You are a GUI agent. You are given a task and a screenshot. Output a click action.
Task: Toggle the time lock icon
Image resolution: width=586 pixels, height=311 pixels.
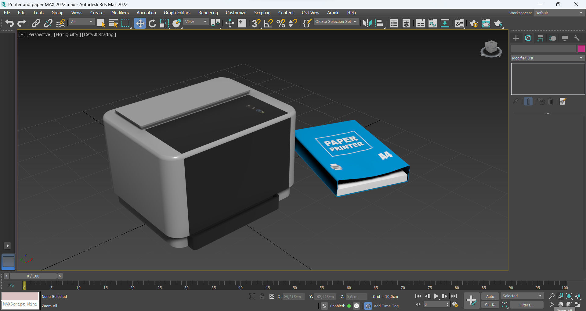262,296
